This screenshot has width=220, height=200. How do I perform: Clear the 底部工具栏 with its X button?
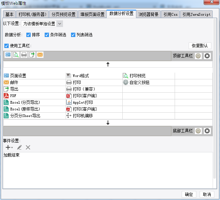(207, 131)
